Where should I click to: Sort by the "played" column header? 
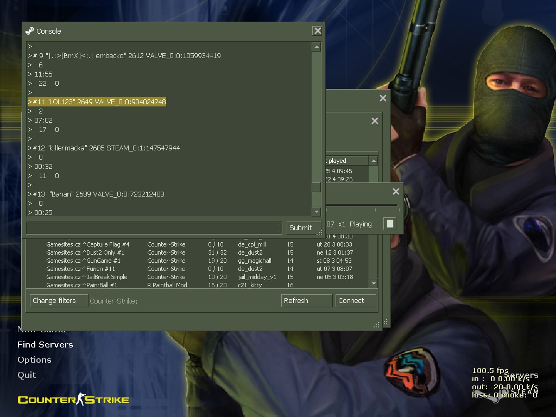347,161
